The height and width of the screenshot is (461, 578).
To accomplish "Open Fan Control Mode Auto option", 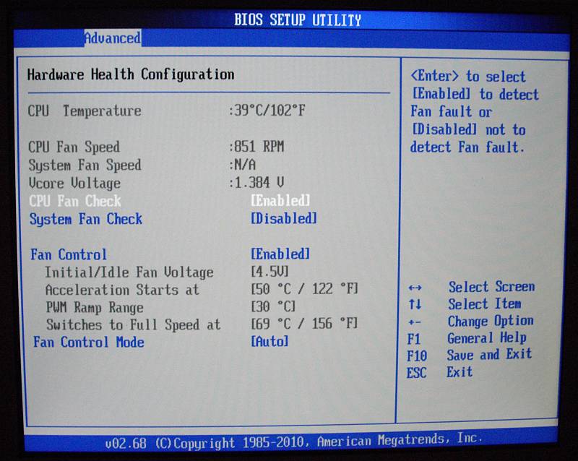I will tap(269, 341).
